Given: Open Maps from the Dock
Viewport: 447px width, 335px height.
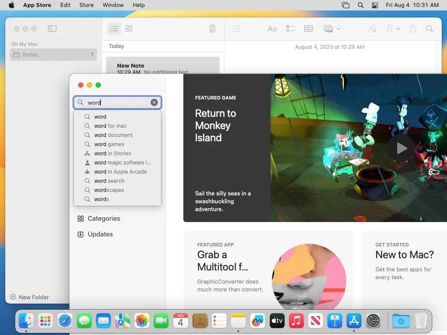Looking at the screenshot, I should click(x=123, y=321).
